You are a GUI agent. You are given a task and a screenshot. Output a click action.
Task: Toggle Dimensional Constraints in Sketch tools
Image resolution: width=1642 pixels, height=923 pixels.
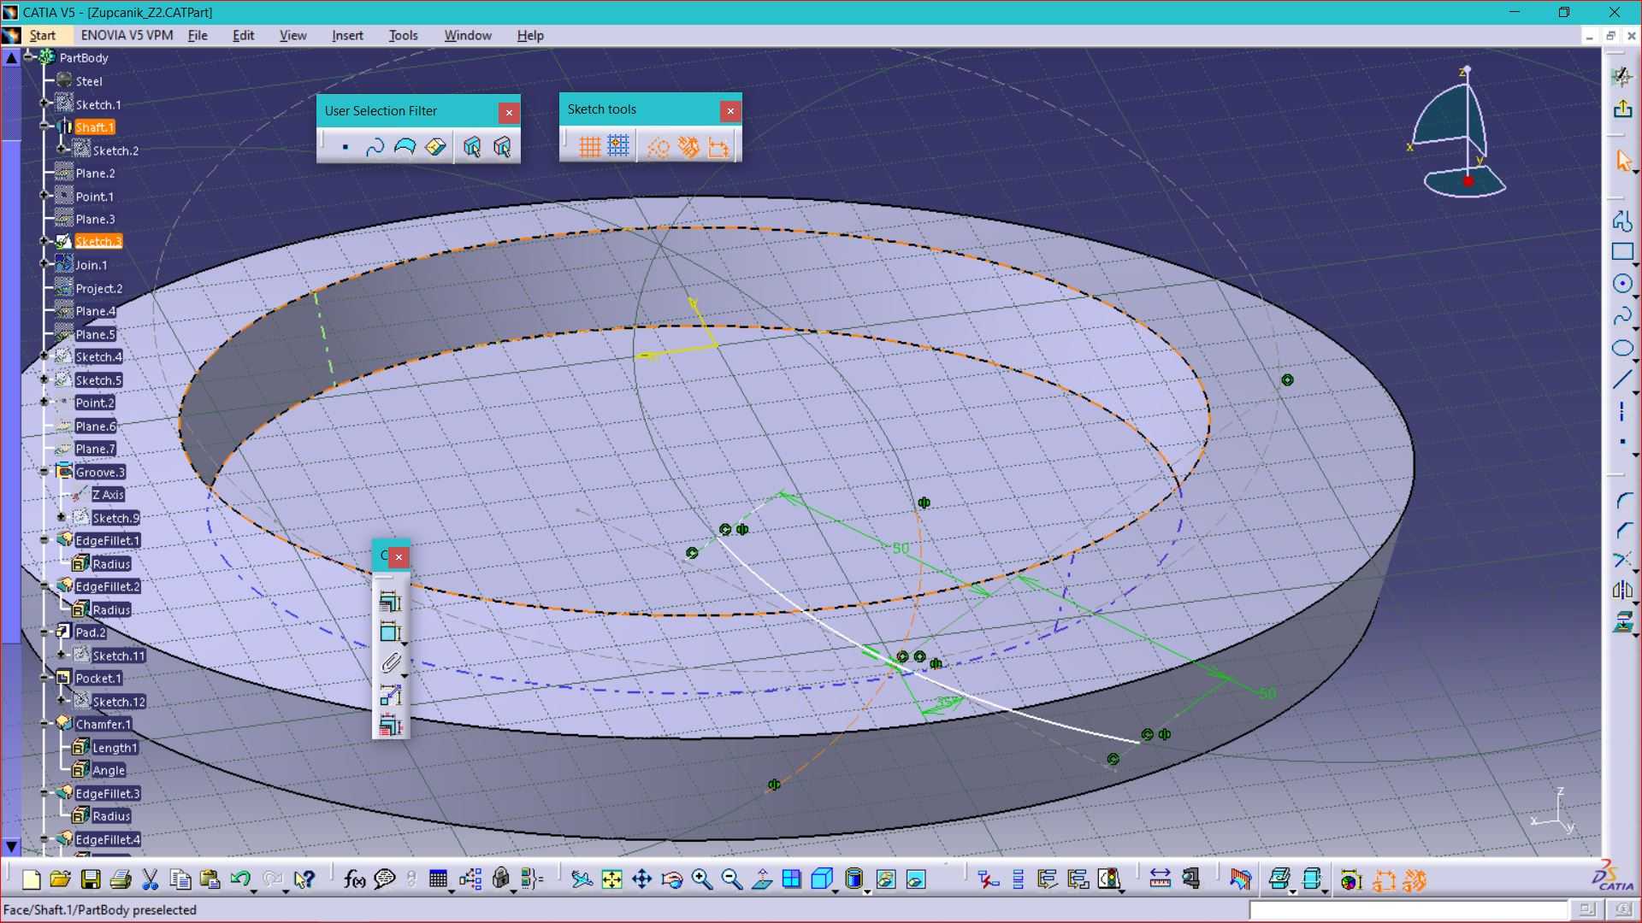pos(718,147)
